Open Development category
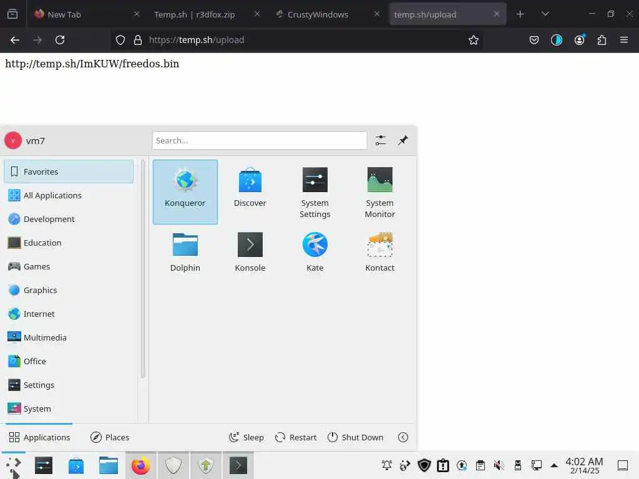 [x=69, y=219]
